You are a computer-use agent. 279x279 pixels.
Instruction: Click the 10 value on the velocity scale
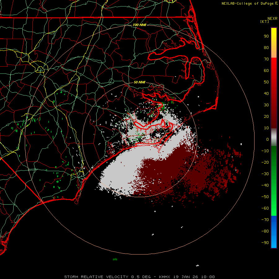266,128
